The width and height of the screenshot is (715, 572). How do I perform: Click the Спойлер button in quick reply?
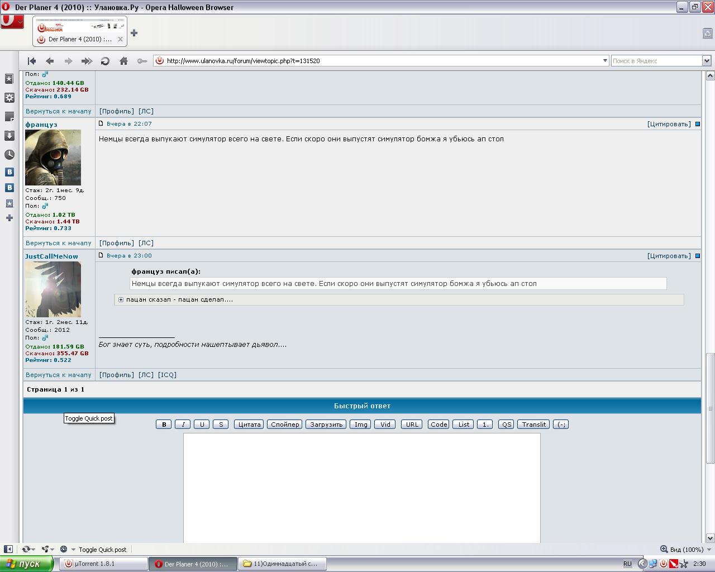click(x=285, y=425)
